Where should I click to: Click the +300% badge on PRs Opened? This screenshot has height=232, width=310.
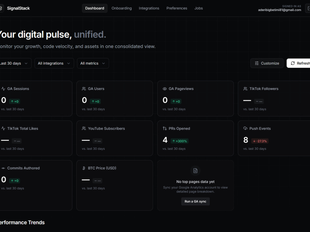pos(179,141)
